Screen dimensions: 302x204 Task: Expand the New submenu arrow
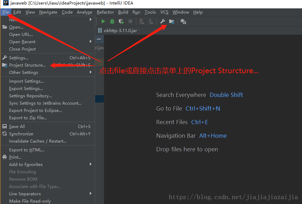coord(91,20)
